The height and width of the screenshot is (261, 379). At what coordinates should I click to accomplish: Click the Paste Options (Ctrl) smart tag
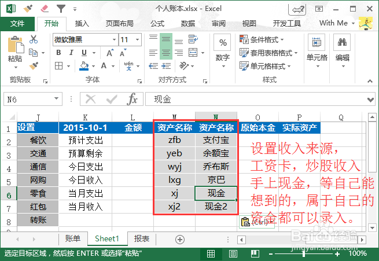coord(257,222)
